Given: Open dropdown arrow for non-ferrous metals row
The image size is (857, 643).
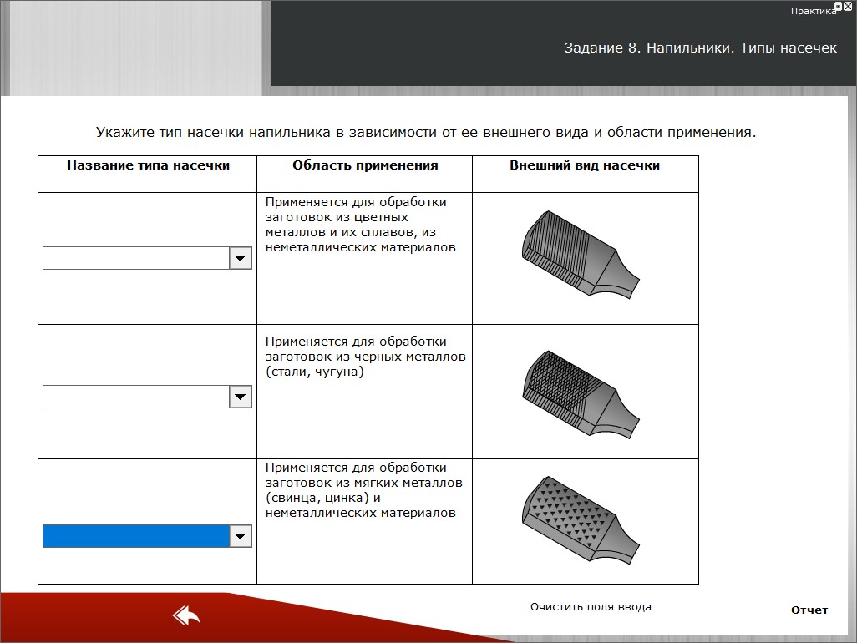Looking at the screenshot, I should 241,258.
